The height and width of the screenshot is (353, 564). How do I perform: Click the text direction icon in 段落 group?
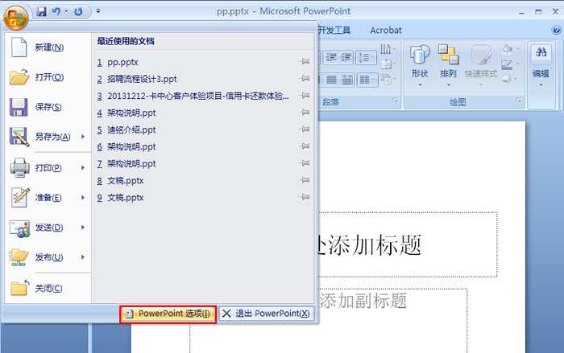click(x=388, y=49)
